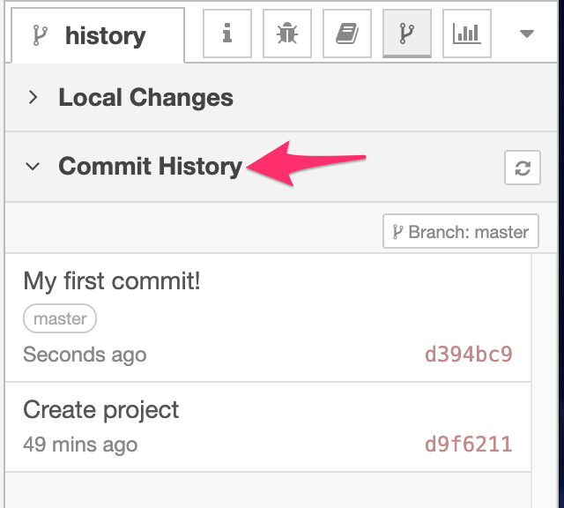Open the dashboard bar chart icon tab
The image size is (564, 508).
tap(466, 34)
